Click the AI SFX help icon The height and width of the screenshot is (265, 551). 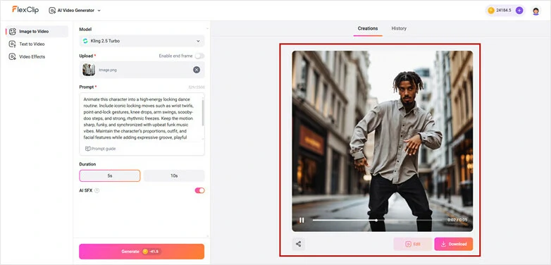[97, 190]
